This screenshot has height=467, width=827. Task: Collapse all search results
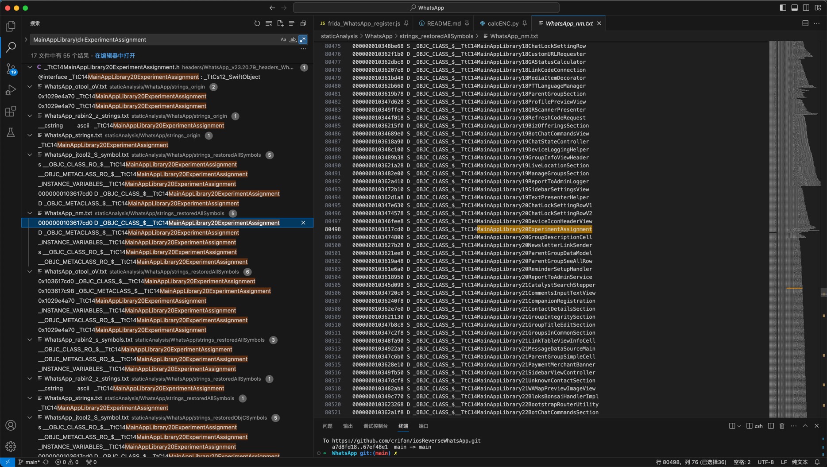point(303,23)
